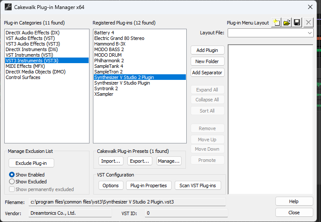Click the Close button at bottom right
The height and width of the screenshot is (222, 321).
click(x=294, y=213)
